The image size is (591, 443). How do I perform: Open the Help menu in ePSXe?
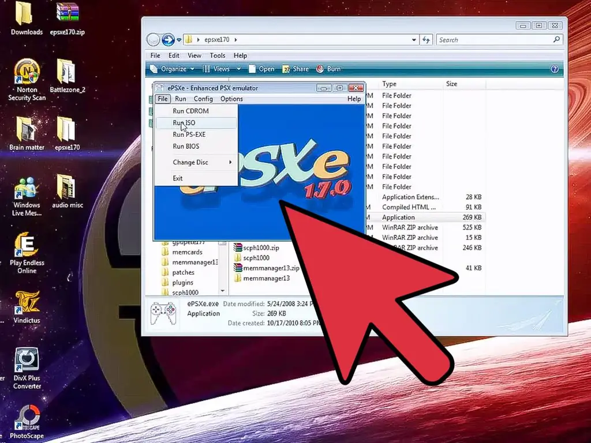(x=354, y=99)
